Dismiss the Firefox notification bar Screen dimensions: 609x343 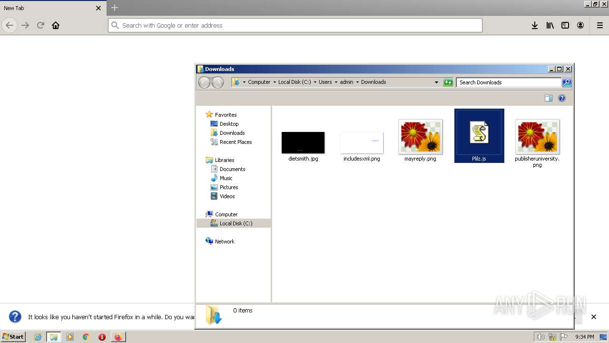[593, 317]
